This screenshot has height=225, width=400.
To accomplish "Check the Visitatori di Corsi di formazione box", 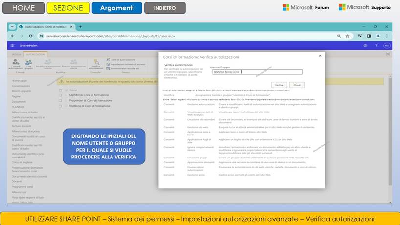I will point(60,106).
